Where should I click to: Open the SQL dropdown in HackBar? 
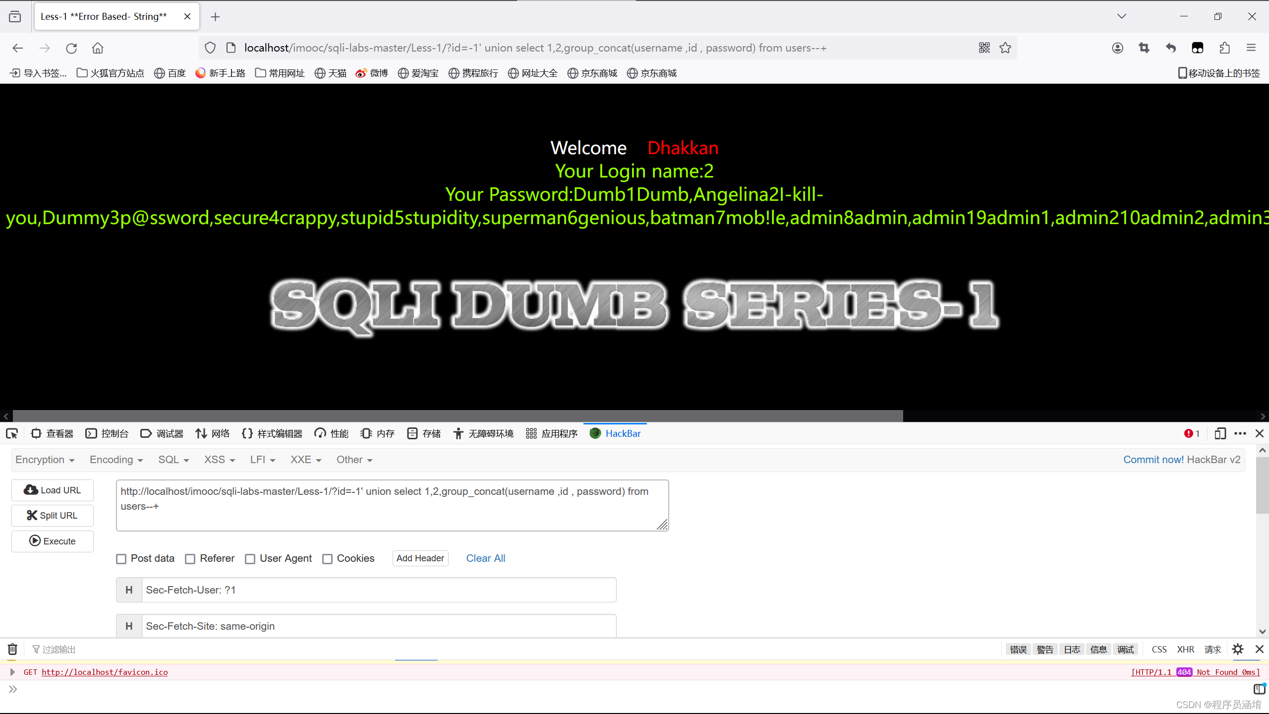click(x=173, y=460)
